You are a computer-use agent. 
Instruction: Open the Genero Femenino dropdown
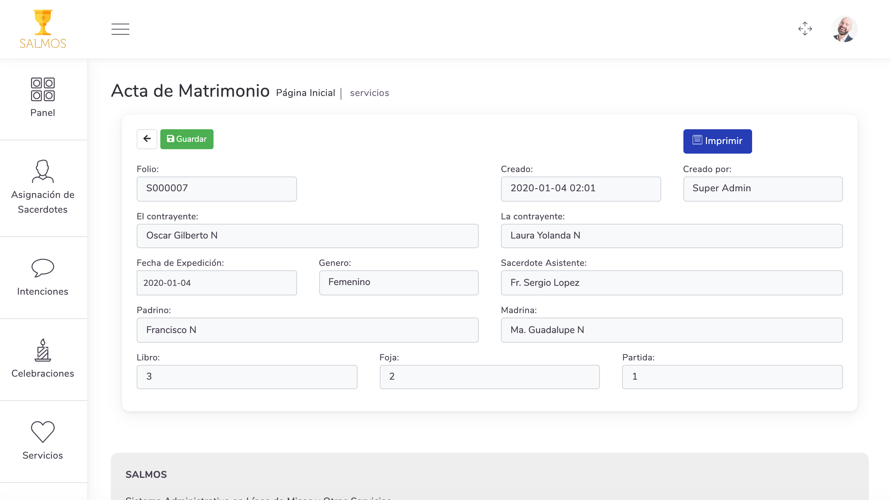tap(399, 282)
